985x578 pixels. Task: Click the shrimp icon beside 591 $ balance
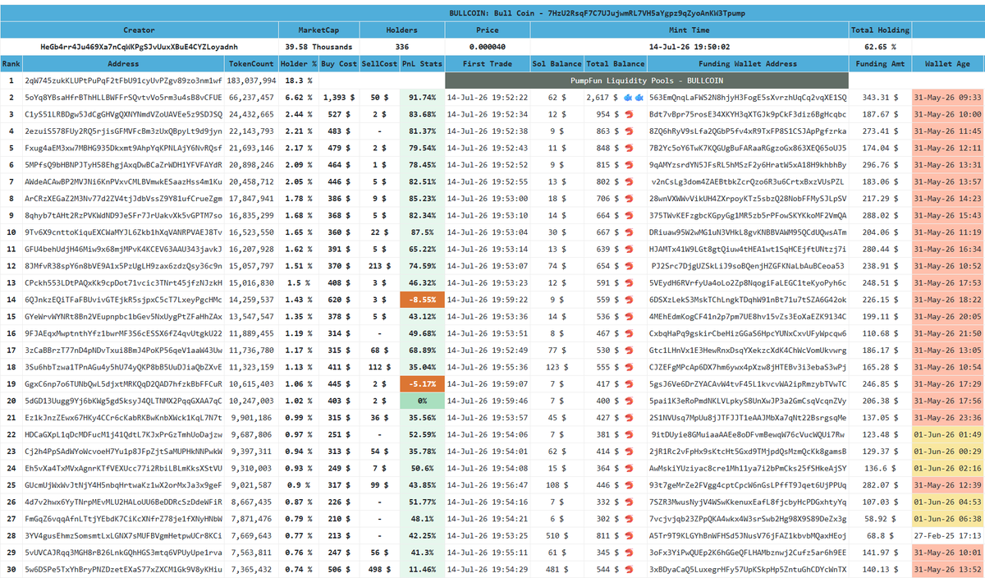pos(629,282)
